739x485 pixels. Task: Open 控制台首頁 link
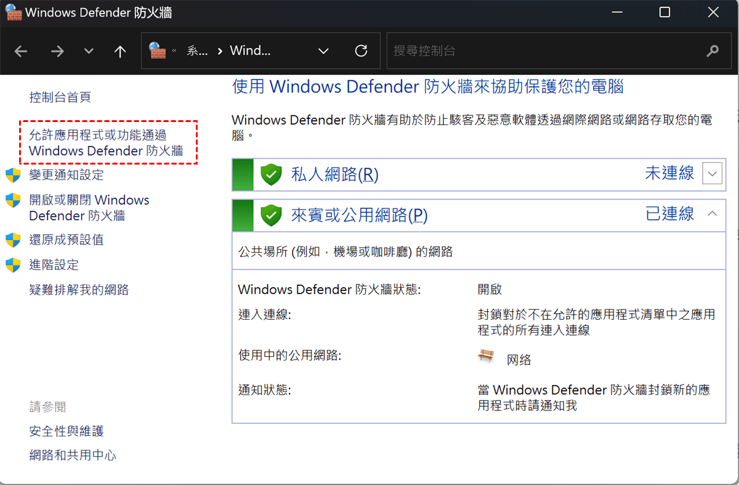[60, 97]
